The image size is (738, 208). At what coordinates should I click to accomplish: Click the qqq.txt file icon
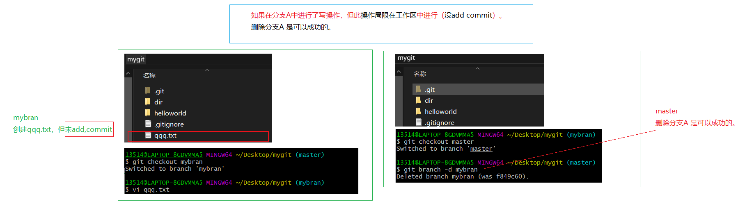click(x=148, y=135)
